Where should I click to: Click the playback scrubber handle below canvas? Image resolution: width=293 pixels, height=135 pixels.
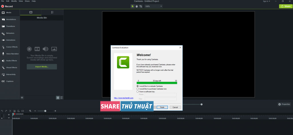pos(201,104)
